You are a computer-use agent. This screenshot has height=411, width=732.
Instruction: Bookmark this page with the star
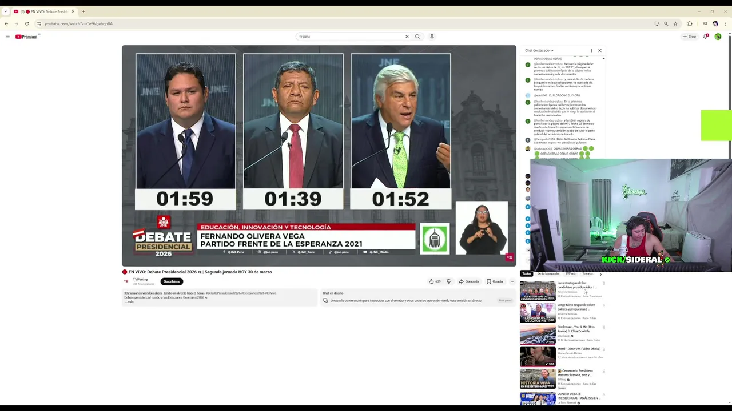(675, 23)
